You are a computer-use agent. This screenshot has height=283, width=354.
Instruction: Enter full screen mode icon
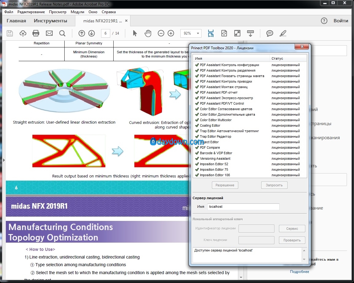coord(237,33)
